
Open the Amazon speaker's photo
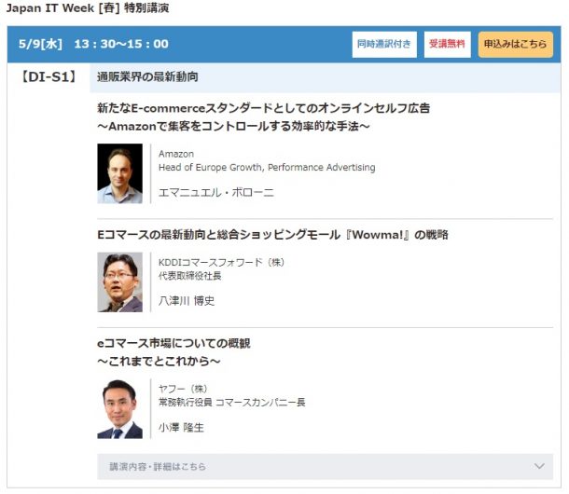point(120,173)
